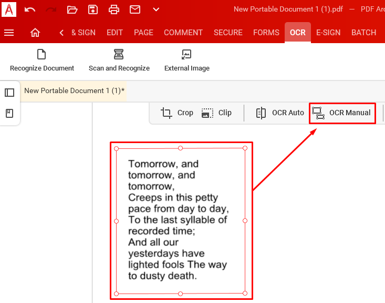Switch to the EDIT tab
385x303 pixels.
(x=115, y=33)
